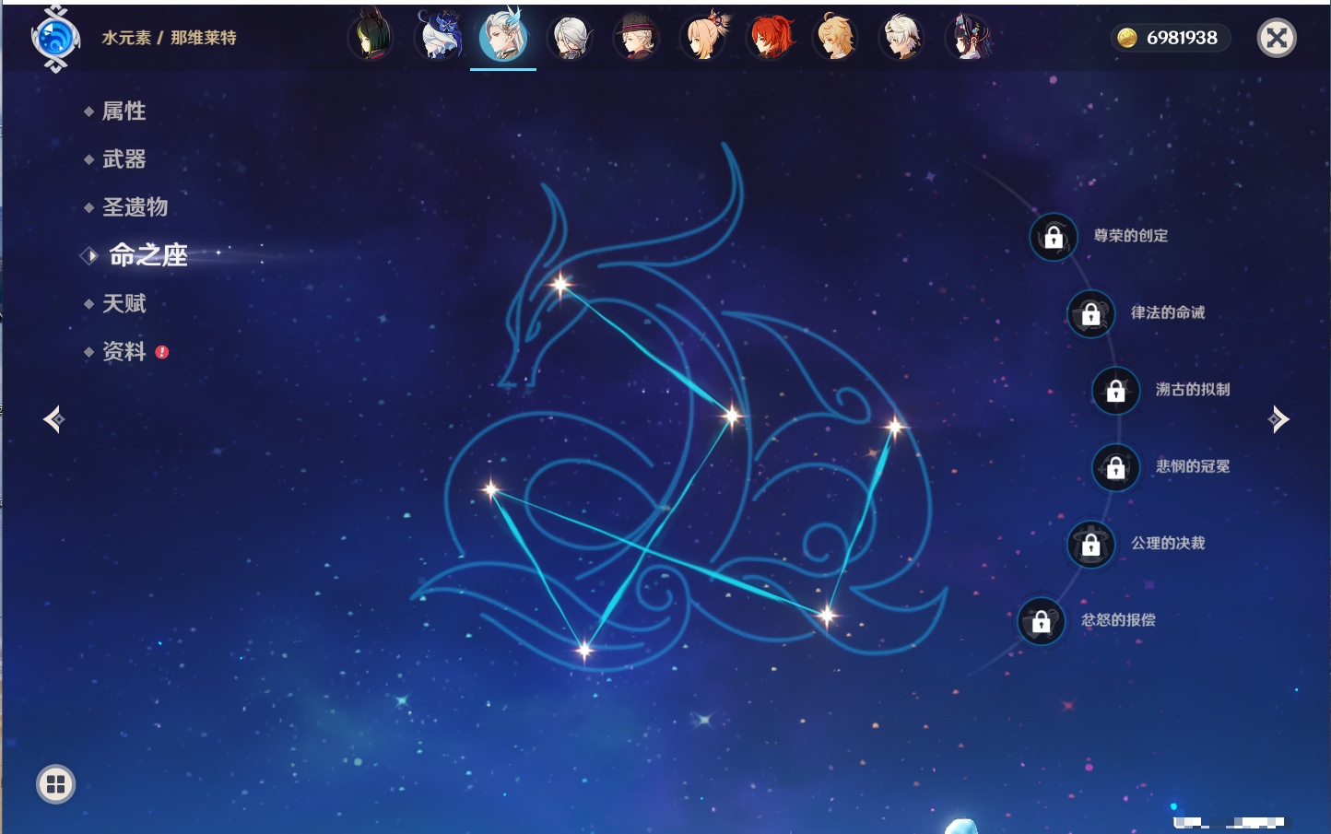Click the 水元素 / 那维莱特 title text

pyautogui.click(x=169, y=38)
